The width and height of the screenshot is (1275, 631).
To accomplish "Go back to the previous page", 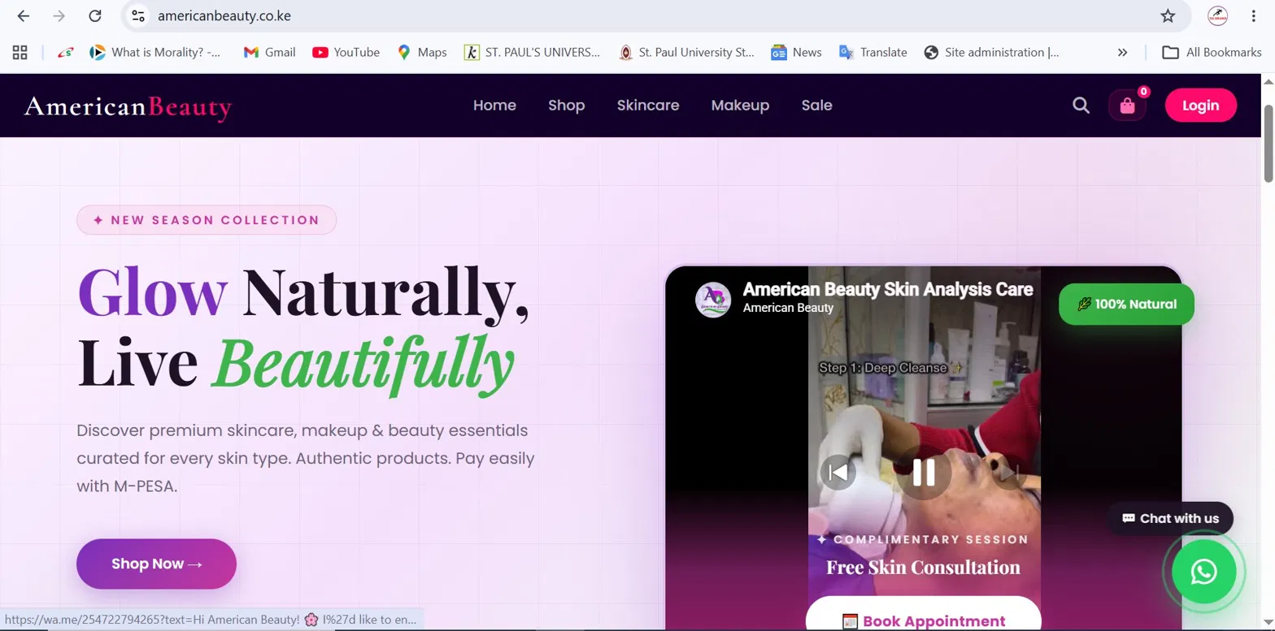I will click(24, 15).
